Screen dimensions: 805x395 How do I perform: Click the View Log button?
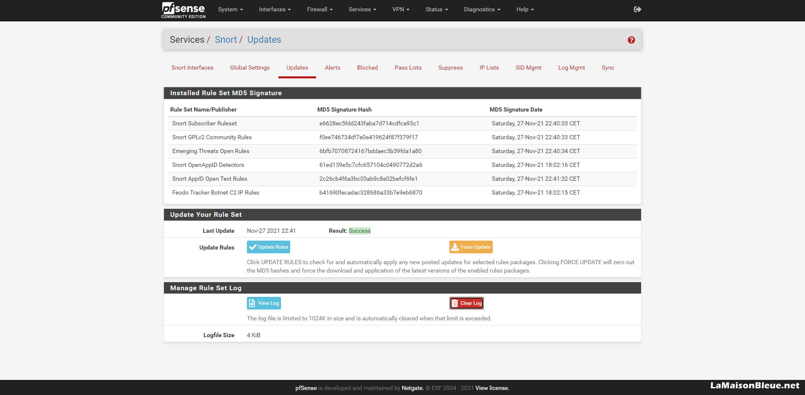click(x=264, y=303)
